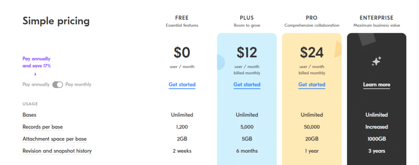419x165 pixels.
Task: Click the $24 price in Pro card
Action: pos(312,52)
